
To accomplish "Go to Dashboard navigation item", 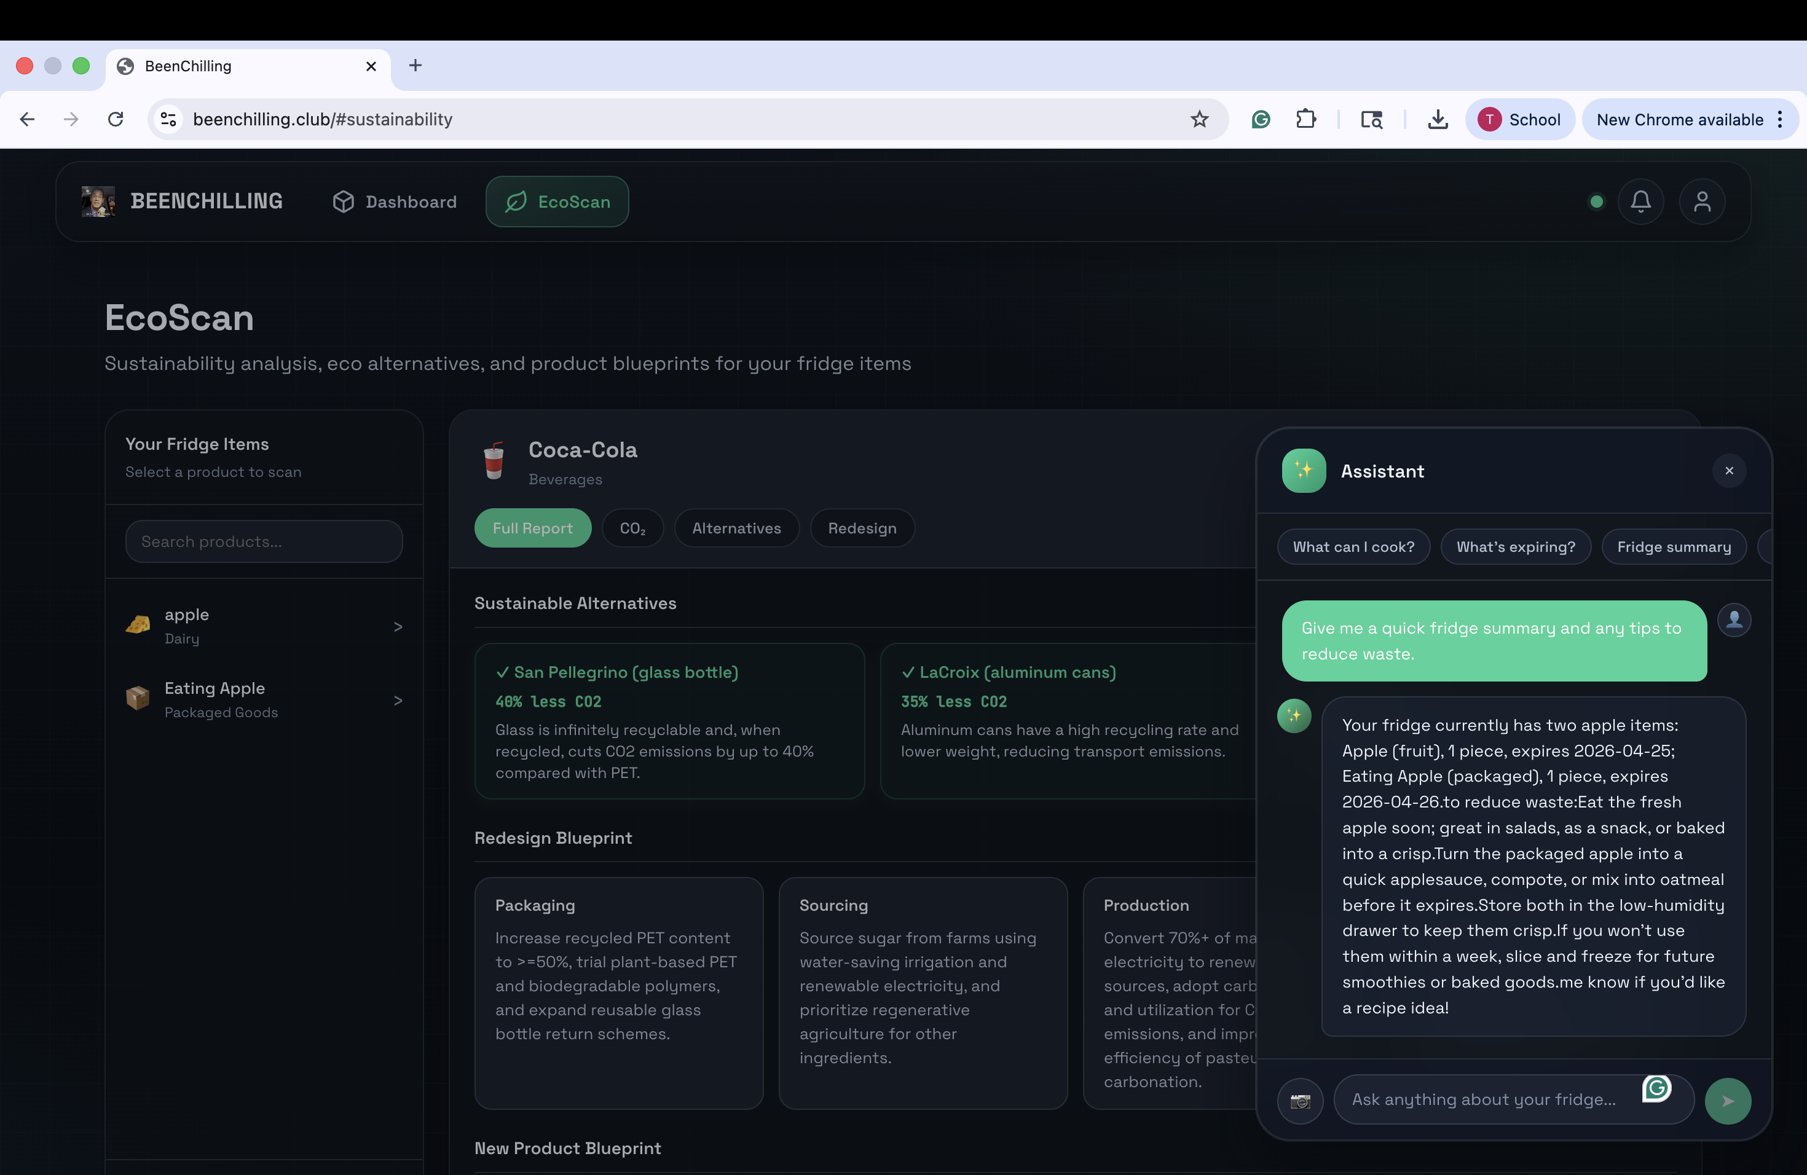I will coord(395,202).
